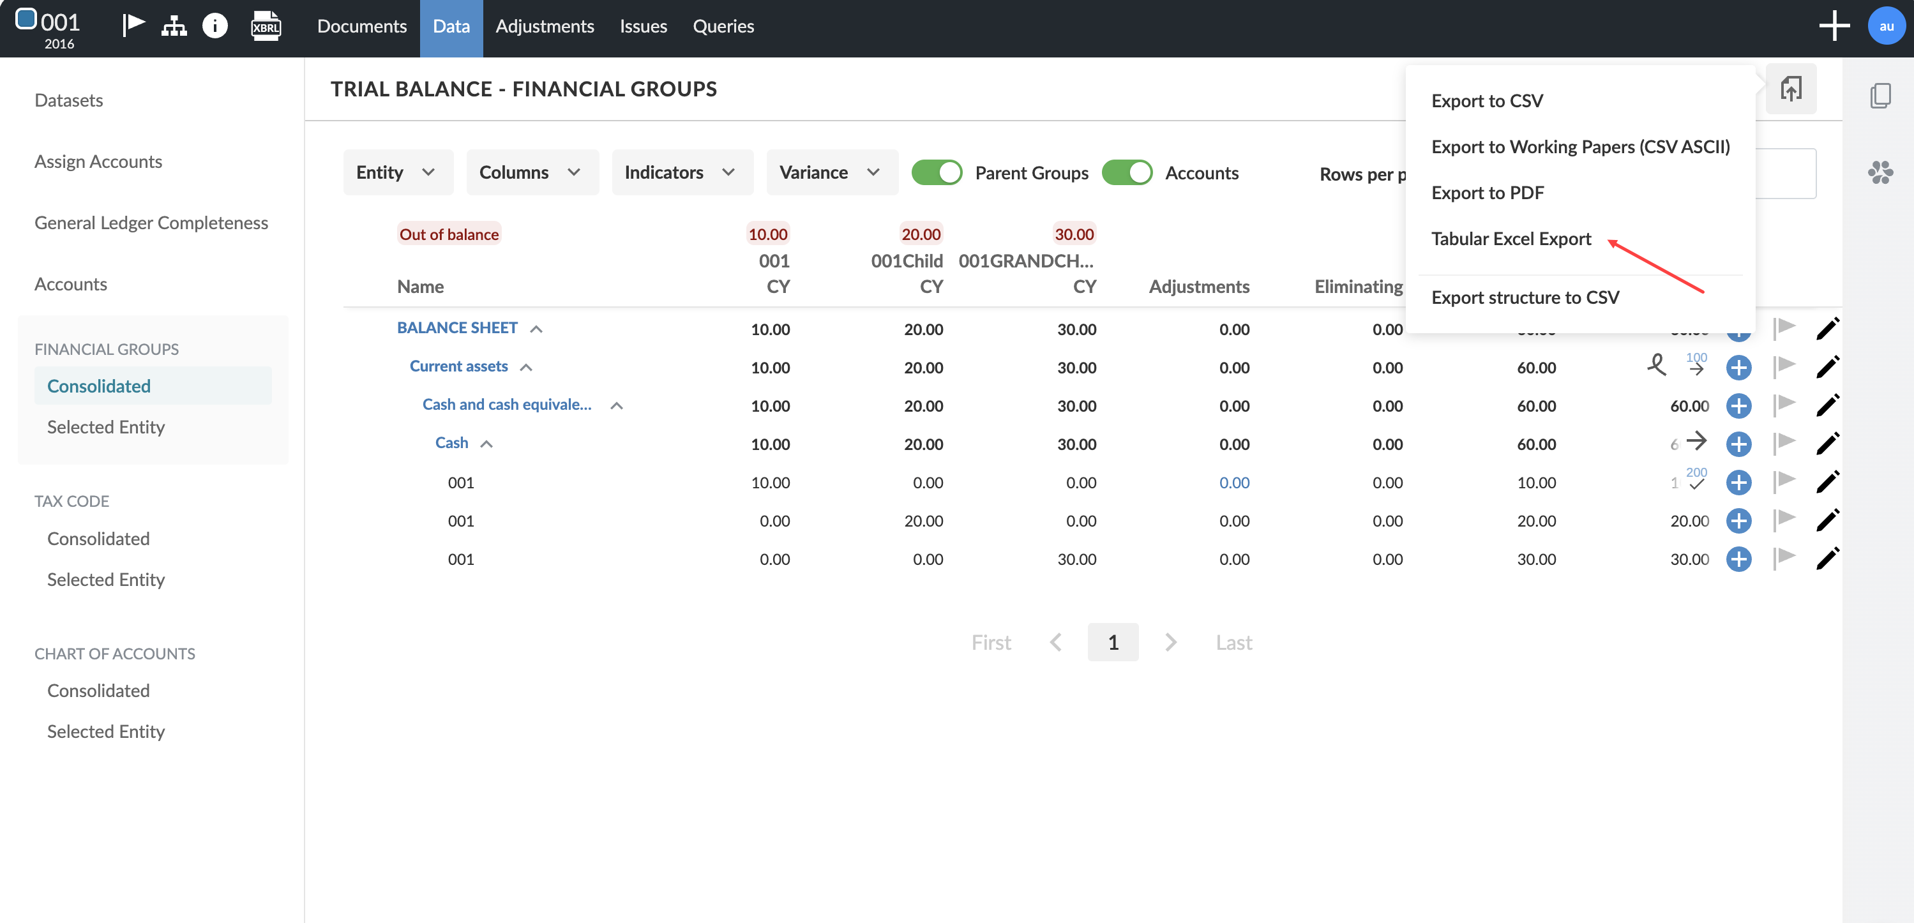Image resolution: width=1914 pixels, height=923 pixels.
Task: Click the info icon in header
Action: coord(215,26)
